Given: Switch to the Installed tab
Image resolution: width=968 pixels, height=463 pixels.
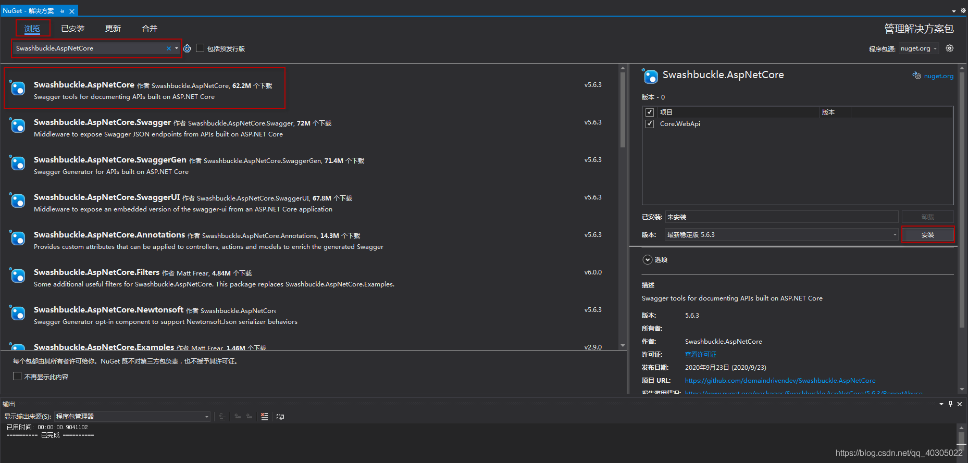Looking at the screenshot, I should click(72, 28).
